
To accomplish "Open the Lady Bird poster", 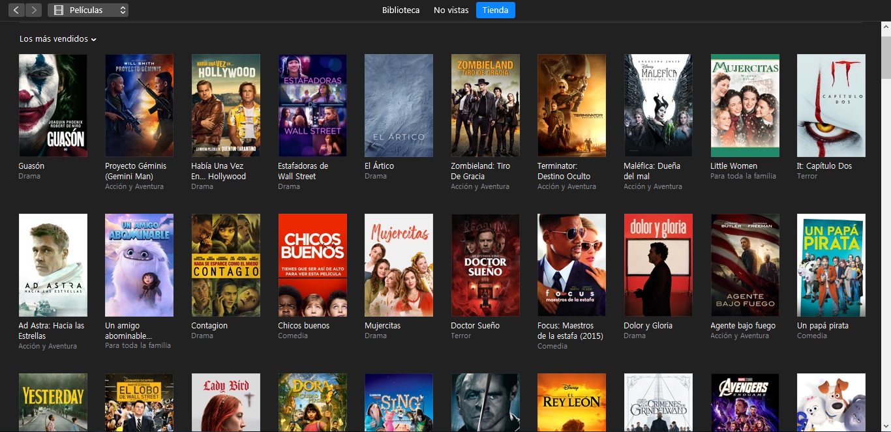I will pyautogui.click(x=226, y=403).
